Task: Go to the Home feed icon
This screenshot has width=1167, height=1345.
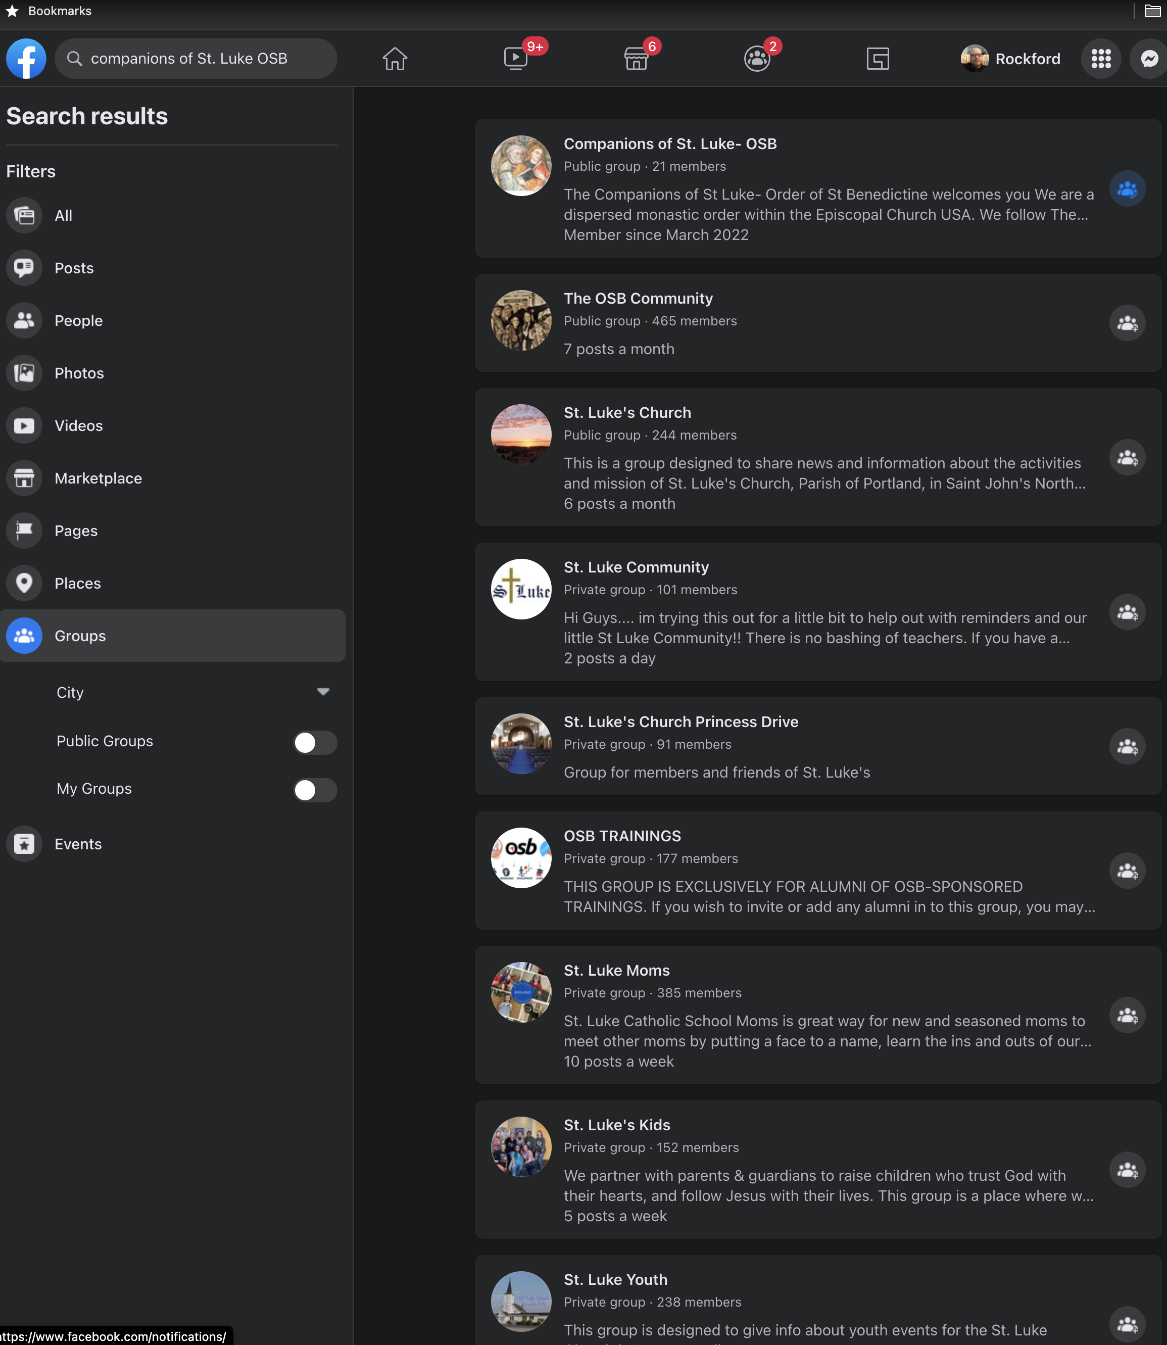Action: [x=395, y=59]
